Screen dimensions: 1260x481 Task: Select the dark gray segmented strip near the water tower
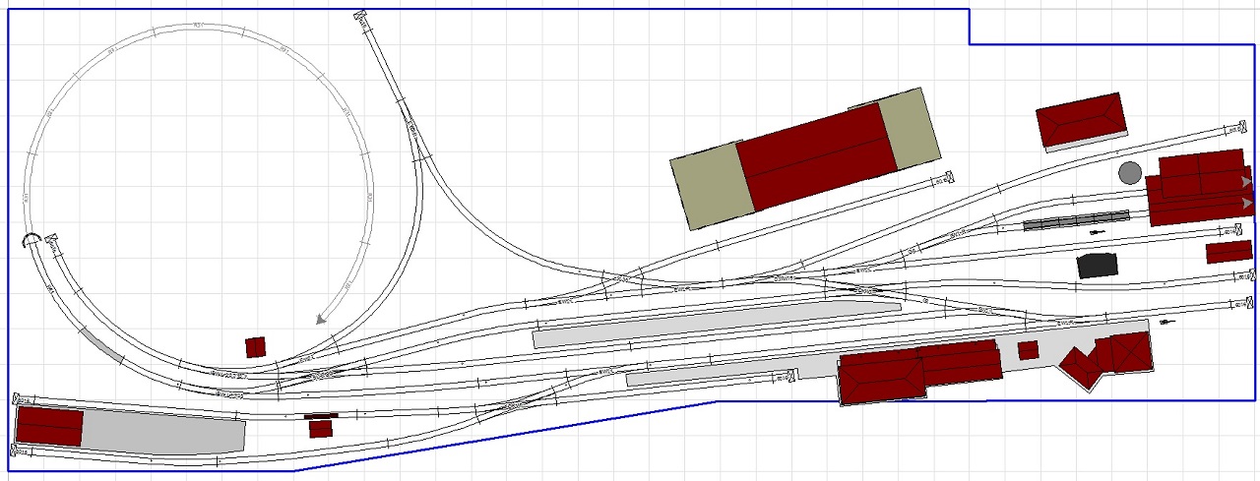click(1075, 219)
